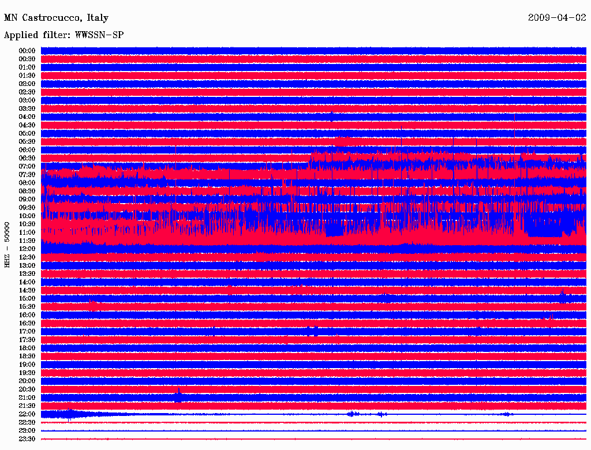Click the 13:30 time label

pos(27,273)
